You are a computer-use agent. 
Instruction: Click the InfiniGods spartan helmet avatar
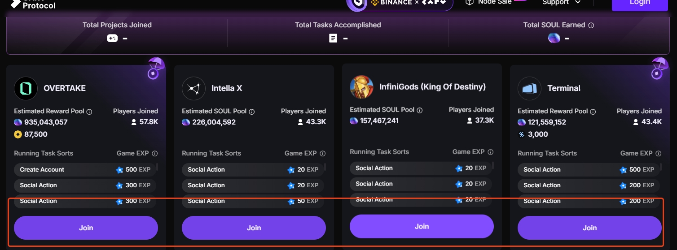pyautogui.click(x=361, y=87)
